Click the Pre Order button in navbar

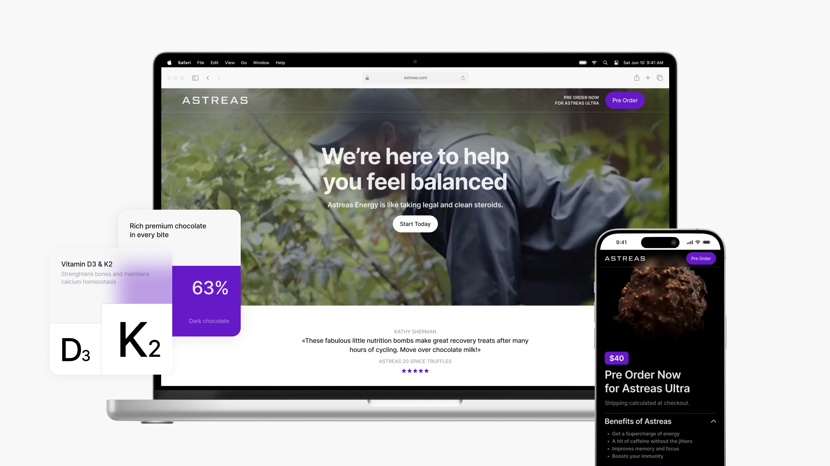click(x=625, y=100)
